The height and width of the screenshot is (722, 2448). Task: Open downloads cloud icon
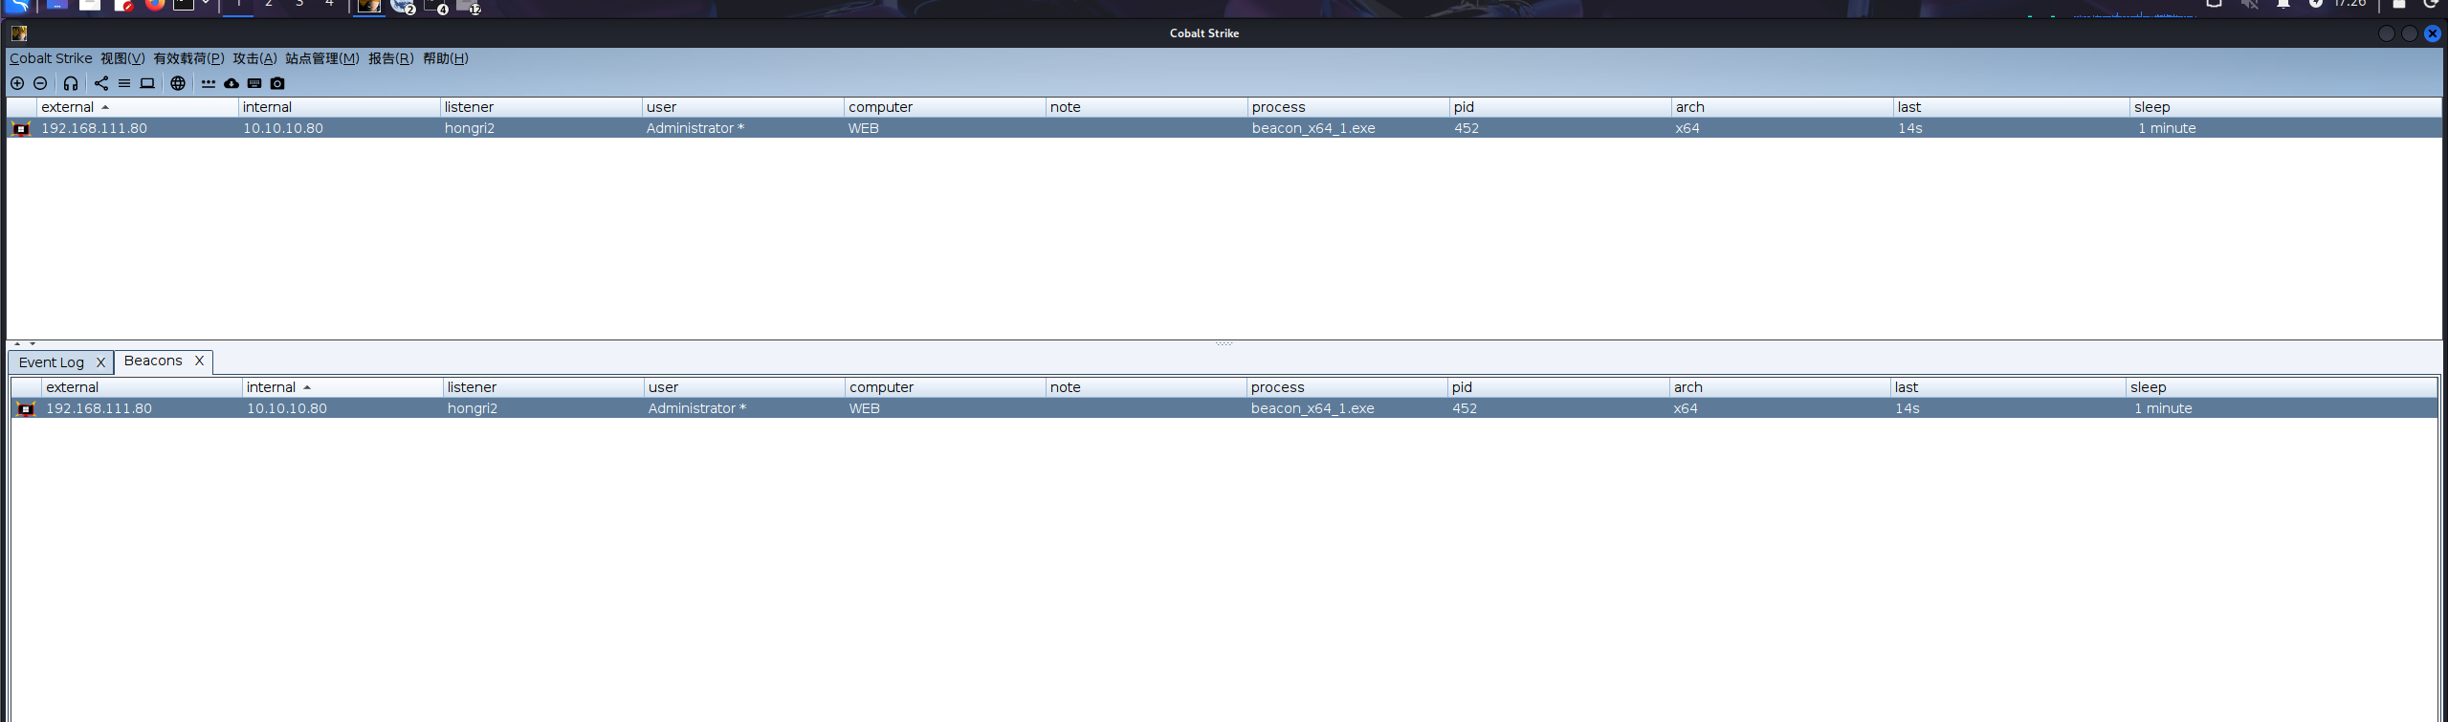232,83
